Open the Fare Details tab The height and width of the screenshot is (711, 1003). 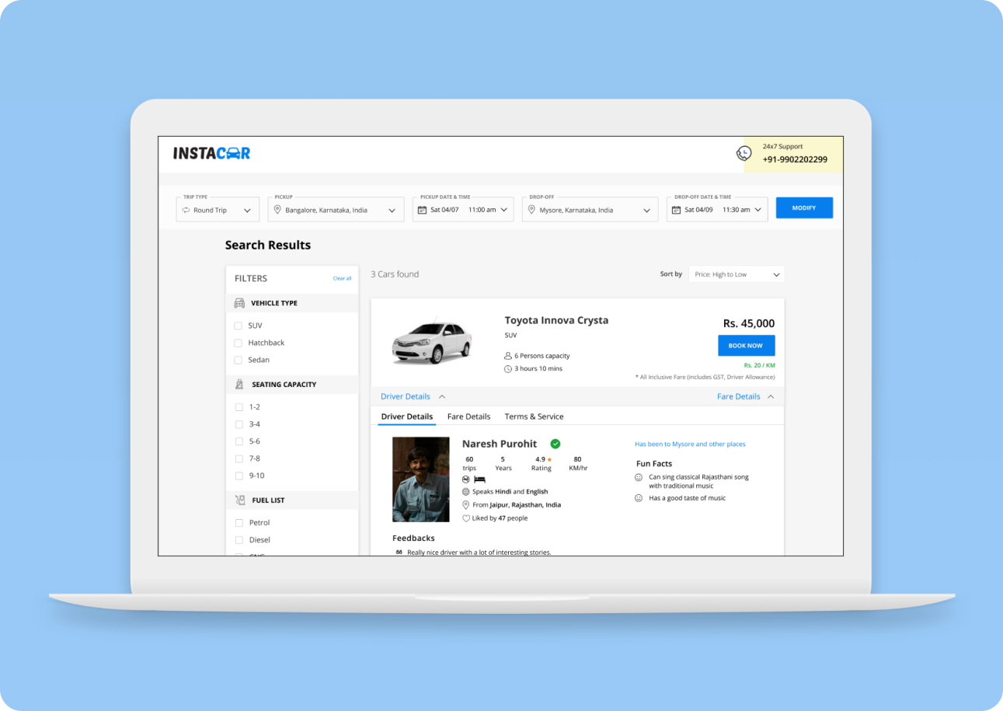pos(468,416)
